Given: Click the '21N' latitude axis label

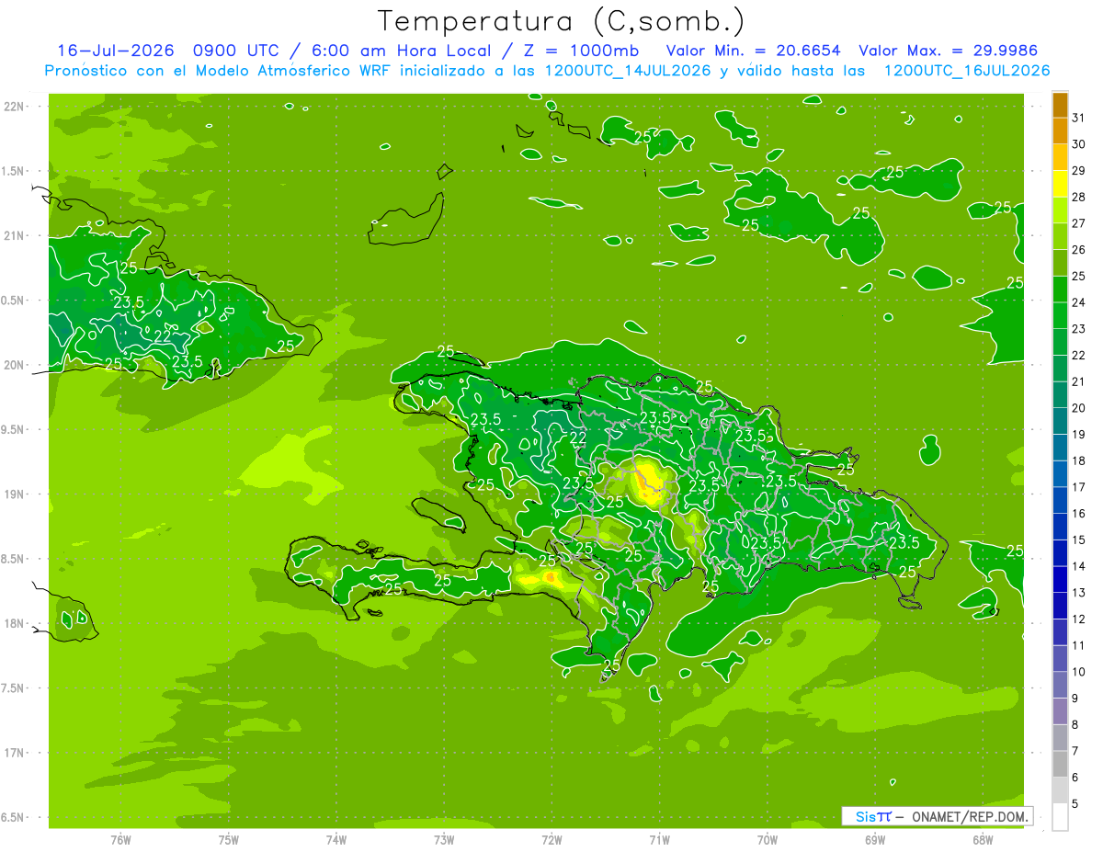Looking at the screenshot, I should pos(15,235).
